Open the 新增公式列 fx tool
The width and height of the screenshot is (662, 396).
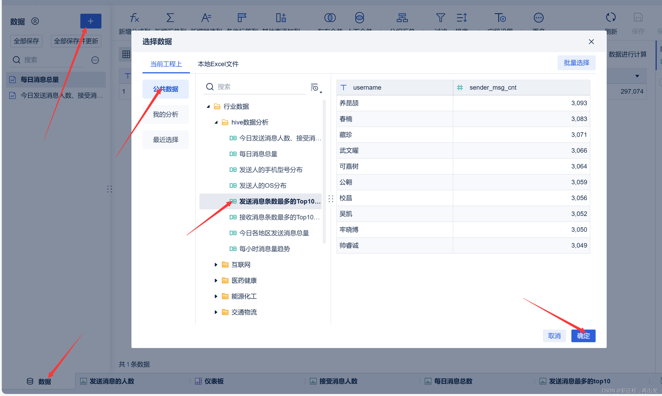[134, 18]
